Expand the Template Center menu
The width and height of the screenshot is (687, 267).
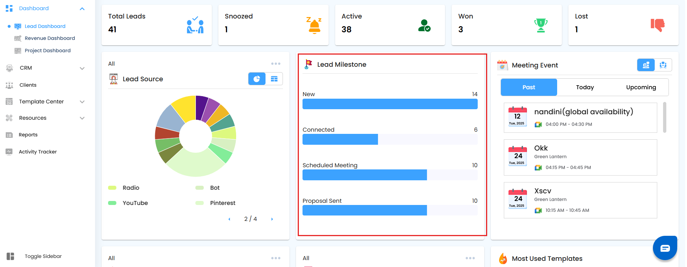pyautogui.click(x=82, y=102)
